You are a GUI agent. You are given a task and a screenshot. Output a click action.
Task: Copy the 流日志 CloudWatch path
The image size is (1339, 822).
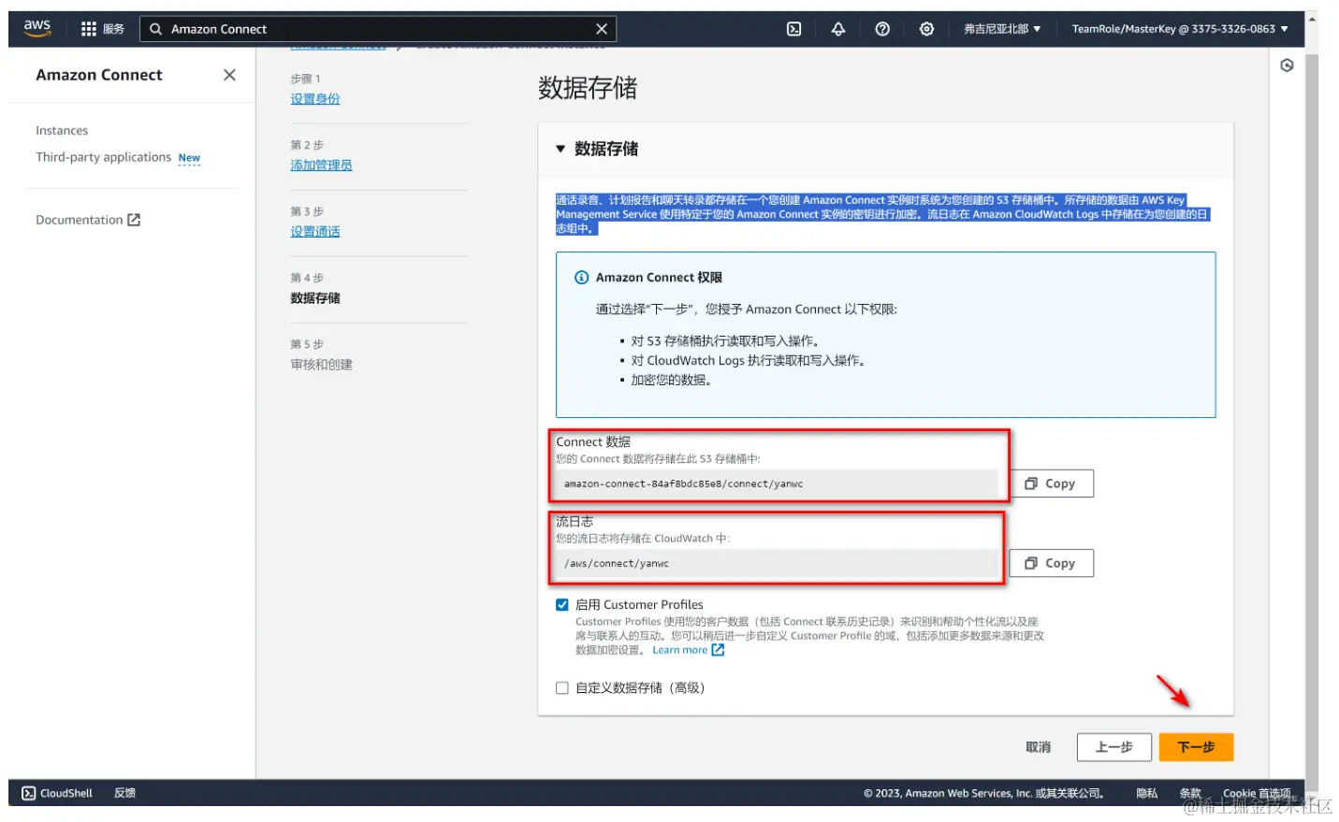coord(1051,563)
